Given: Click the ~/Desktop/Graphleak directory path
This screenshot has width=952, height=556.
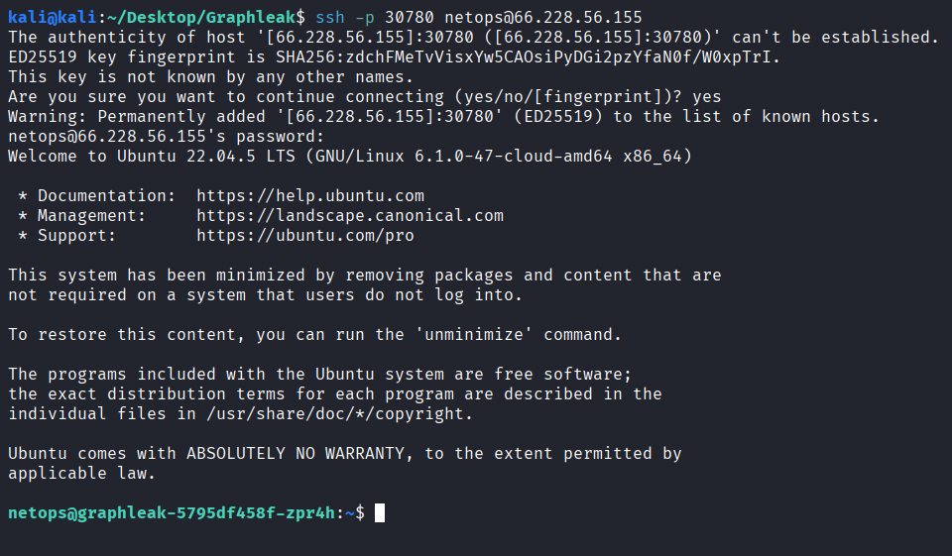Looking at the screenshot, I should pos(201,18).
